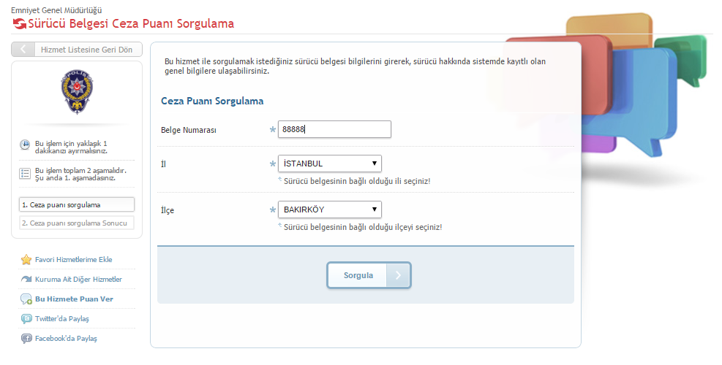
Task: Click the star icon for Favori Hizmetlerime Ekle
Action: click(x=26, y=260)
